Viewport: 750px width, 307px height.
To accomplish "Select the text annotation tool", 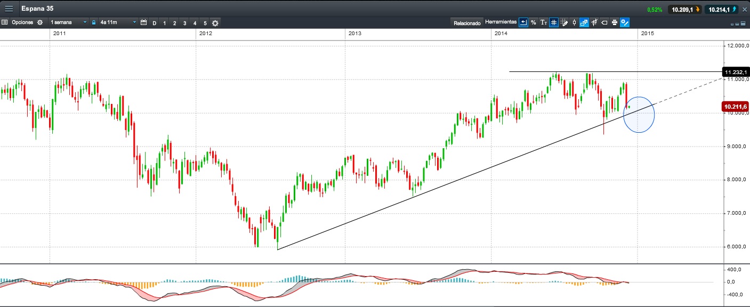I will [543, 22].
